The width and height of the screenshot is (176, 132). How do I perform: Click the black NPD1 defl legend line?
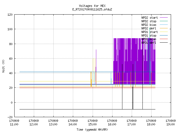tap(164, 43)
